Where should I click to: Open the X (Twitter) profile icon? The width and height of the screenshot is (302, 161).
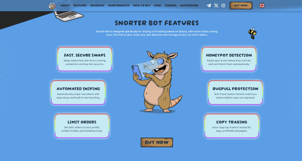click(216, 6)
